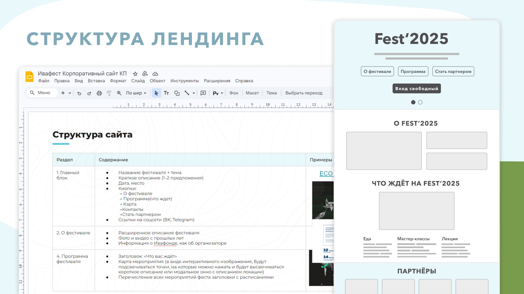Click the print icon
524x294 pixels.
coord(99,93)
